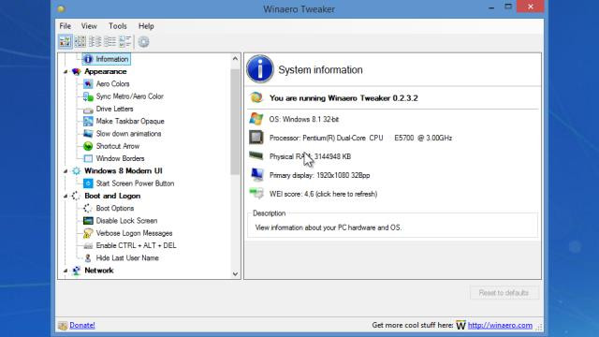Click the Disable Lock Screen icon
This screenshot has height=337, width=599.
coord(88,221)
